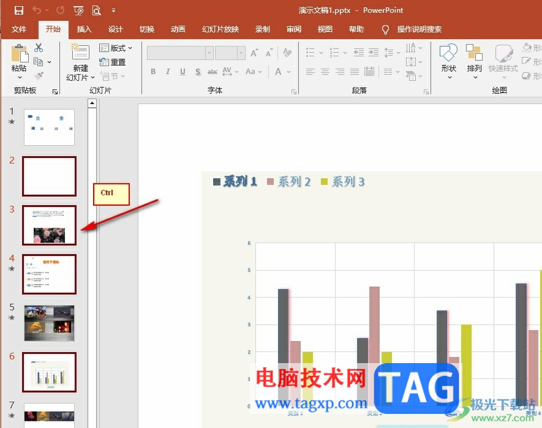Click the columns icon in paragraph group
The image size is (542, 428).
(388, 72)
